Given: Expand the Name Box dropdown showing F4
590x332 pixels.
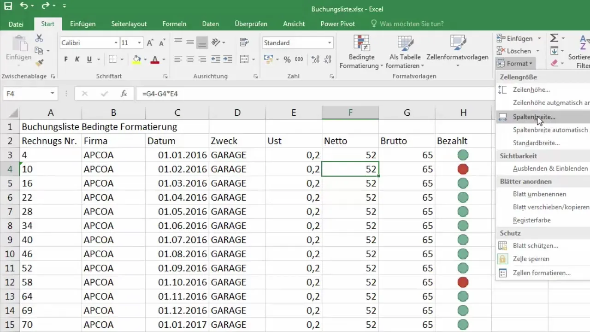Looking at the screenshot, I should coord(53,94).
